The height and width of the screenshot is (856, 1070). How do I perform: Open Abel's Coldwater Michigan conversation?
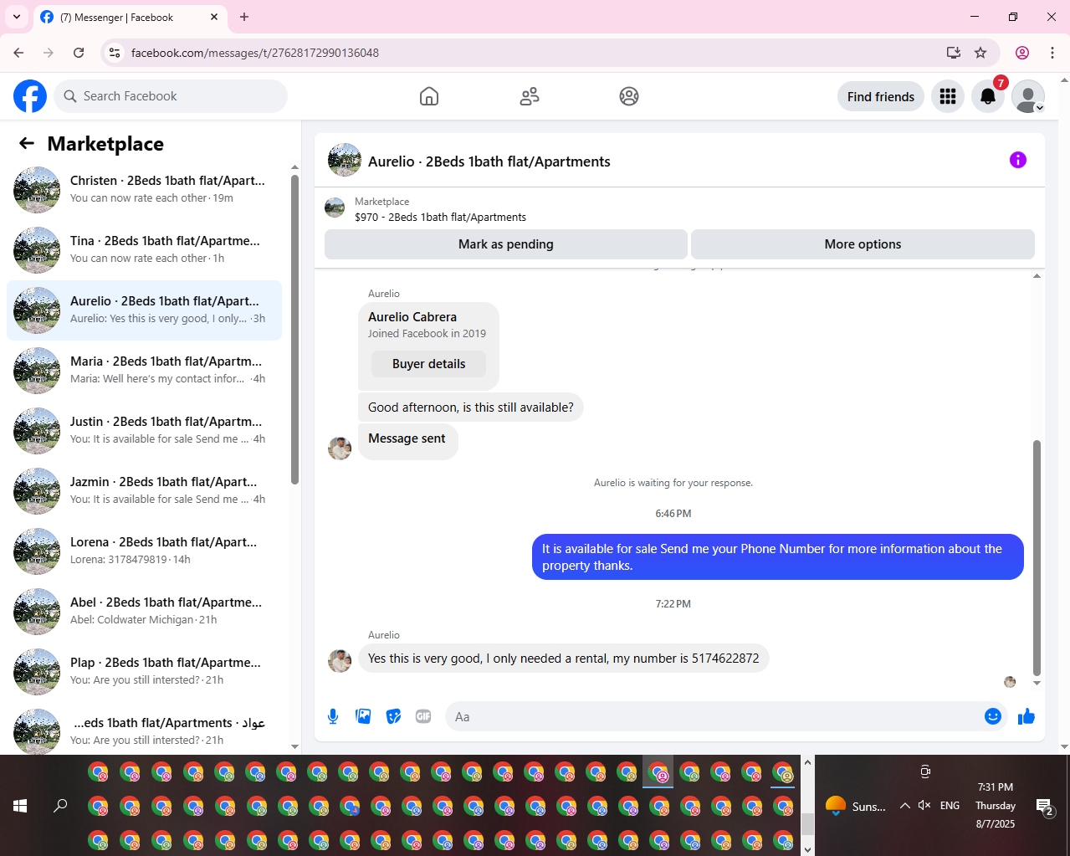(x=144, y=612)
